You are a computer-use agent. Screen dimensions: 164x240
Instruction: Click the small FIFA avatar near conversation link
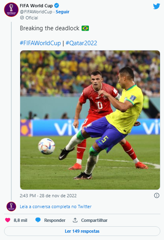(x=11, y=207)
